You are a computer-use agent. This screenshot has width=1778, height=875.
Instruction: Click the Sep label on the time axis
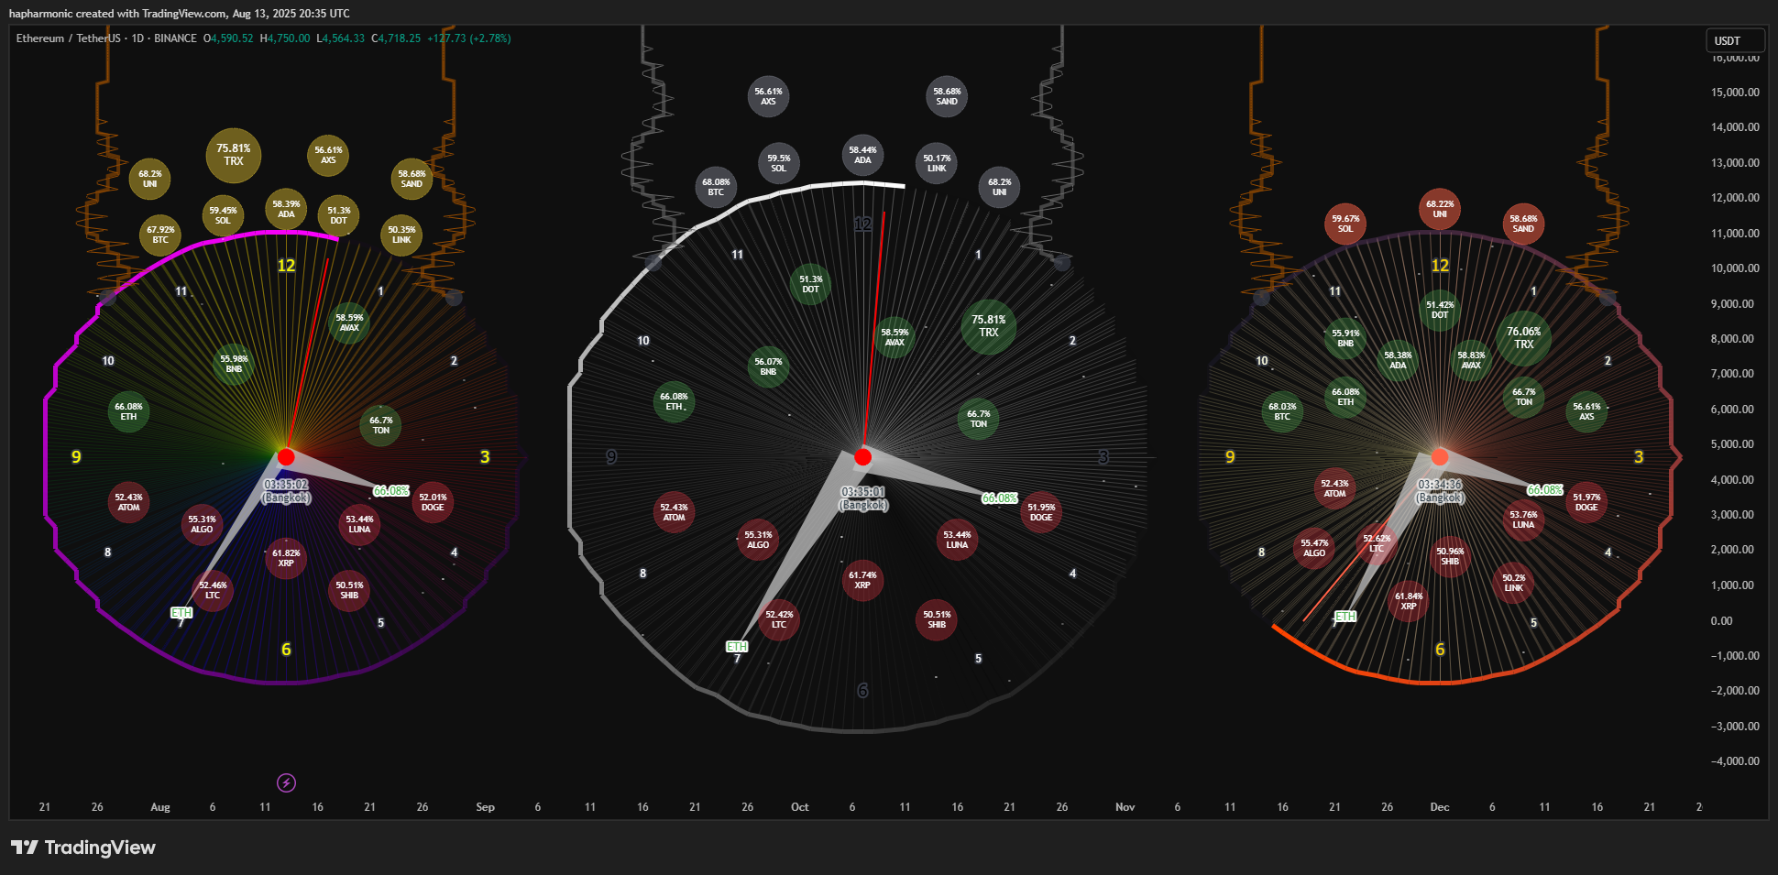coord(485,807)
